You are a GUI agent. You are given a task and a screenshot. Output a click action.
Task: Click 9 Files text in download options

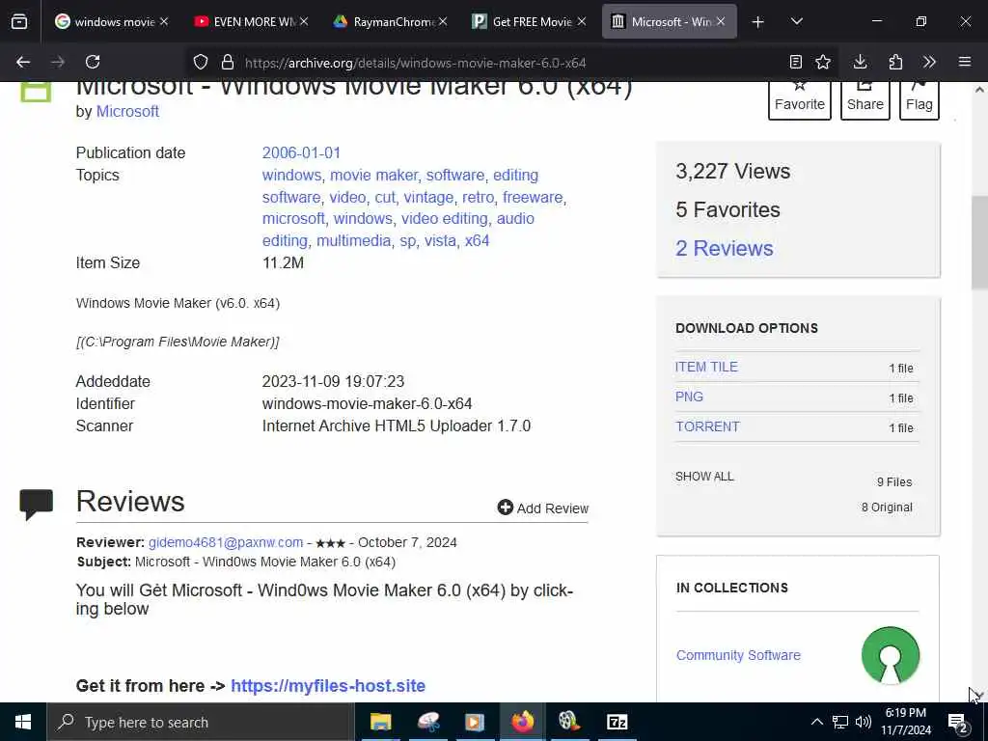pyautogui.click(x=894, y=482)
